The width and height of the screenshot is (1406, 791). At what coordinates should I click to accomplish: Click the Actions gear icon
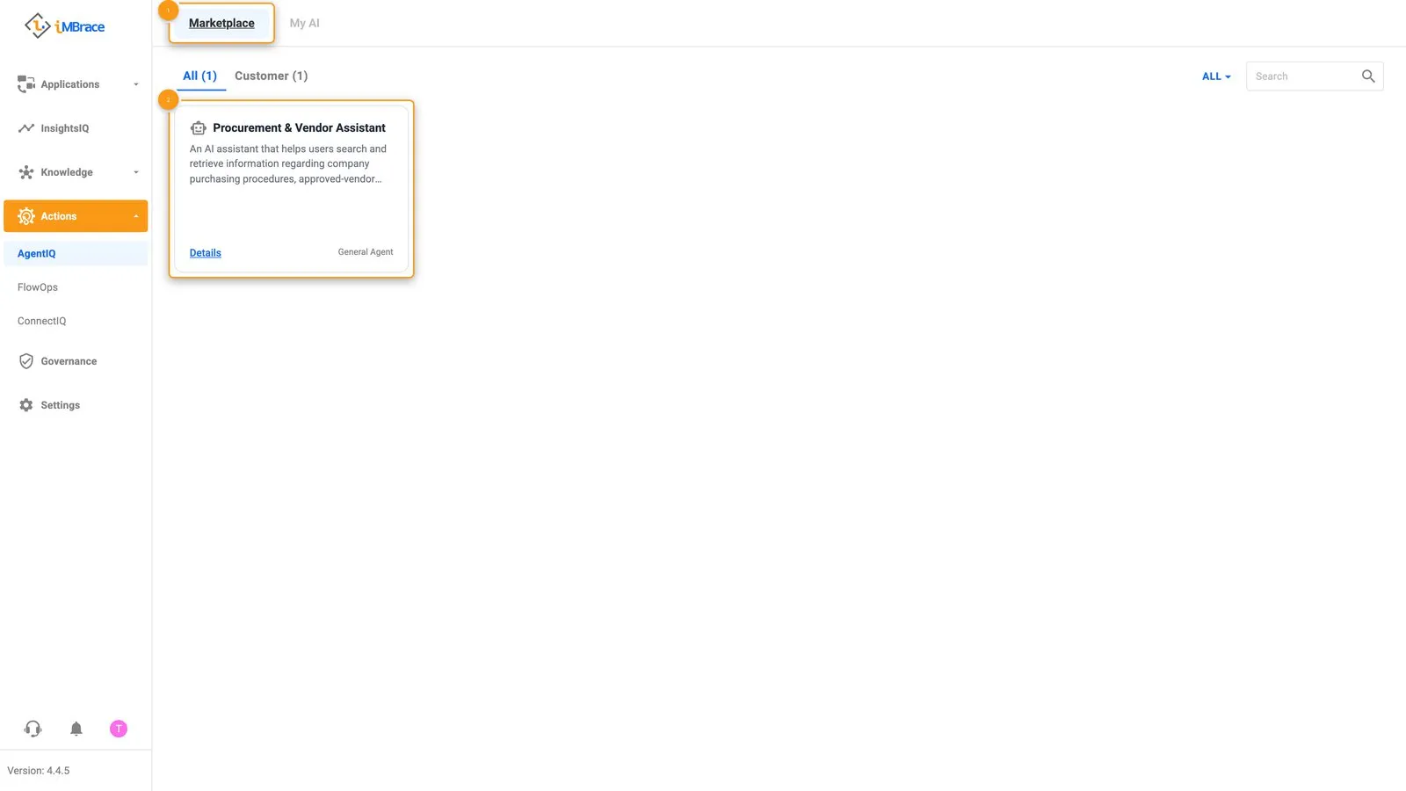coord(26,216)
